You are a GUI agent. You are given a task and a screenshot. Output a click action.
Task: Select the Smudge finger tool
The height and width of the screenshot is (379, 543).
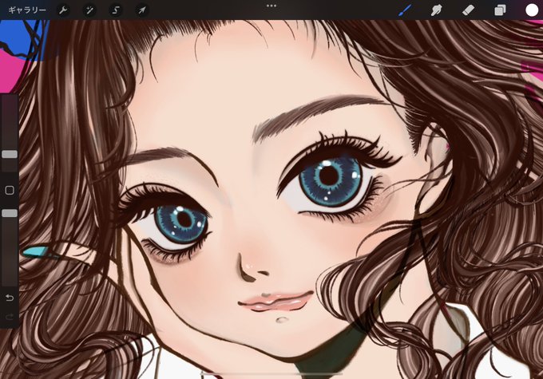436,10
